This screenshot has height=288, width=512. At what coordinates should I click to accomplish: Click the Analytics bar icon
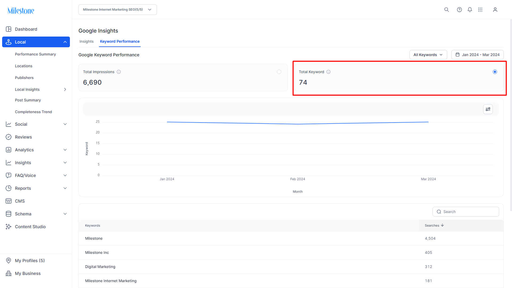click(x=9, y=150)
